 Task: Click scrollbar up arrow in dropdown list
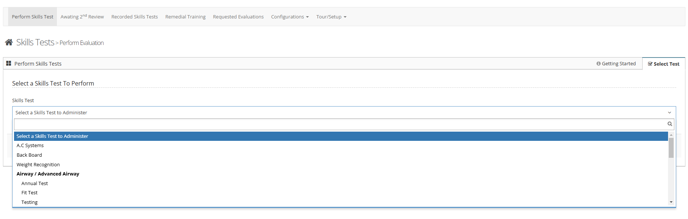[x=671, y=135]
